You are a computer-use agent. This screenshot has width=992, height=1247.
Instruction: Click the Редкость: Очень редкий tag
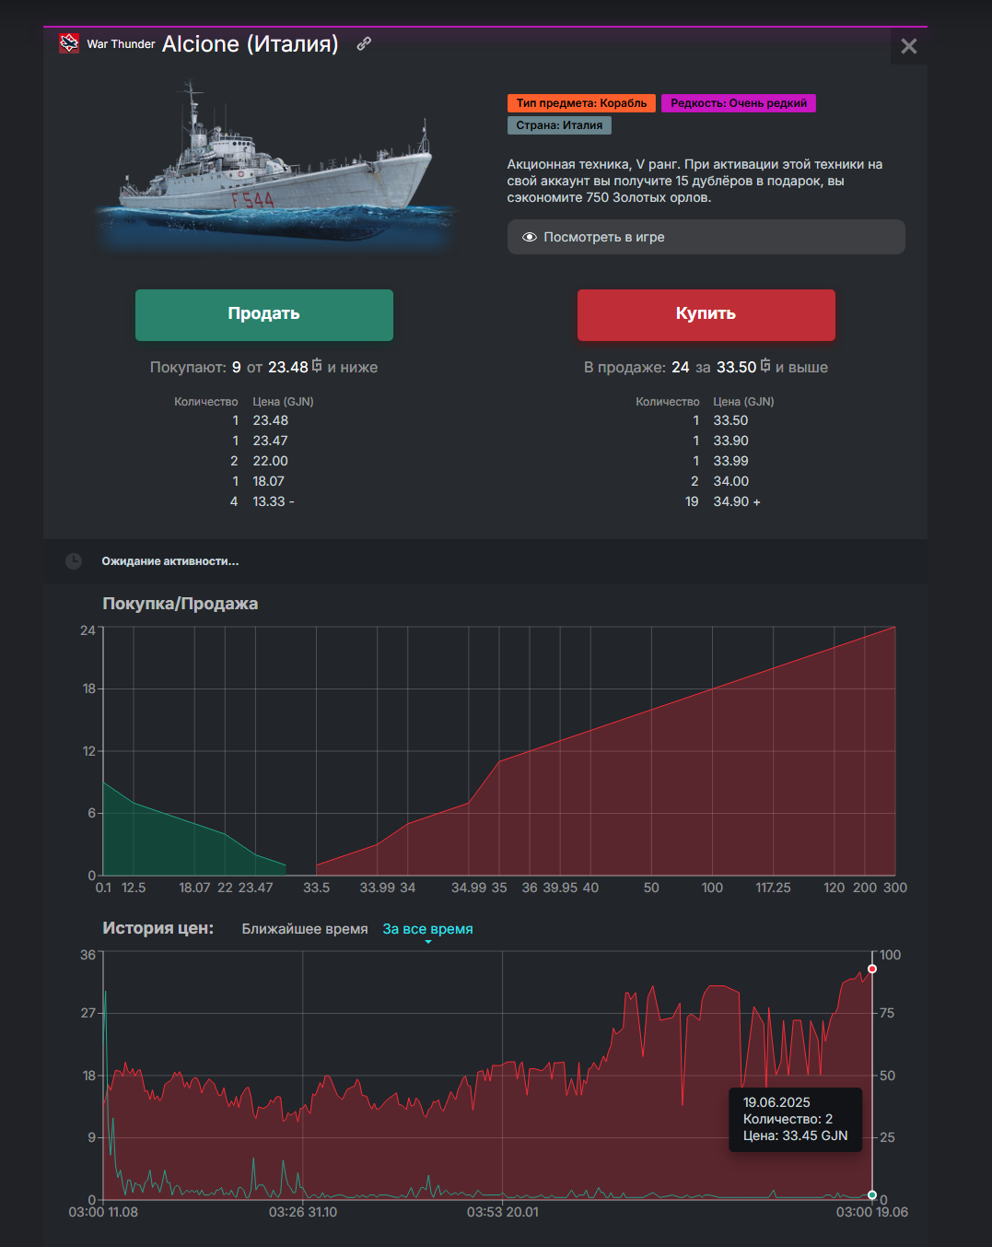(738, 103)
